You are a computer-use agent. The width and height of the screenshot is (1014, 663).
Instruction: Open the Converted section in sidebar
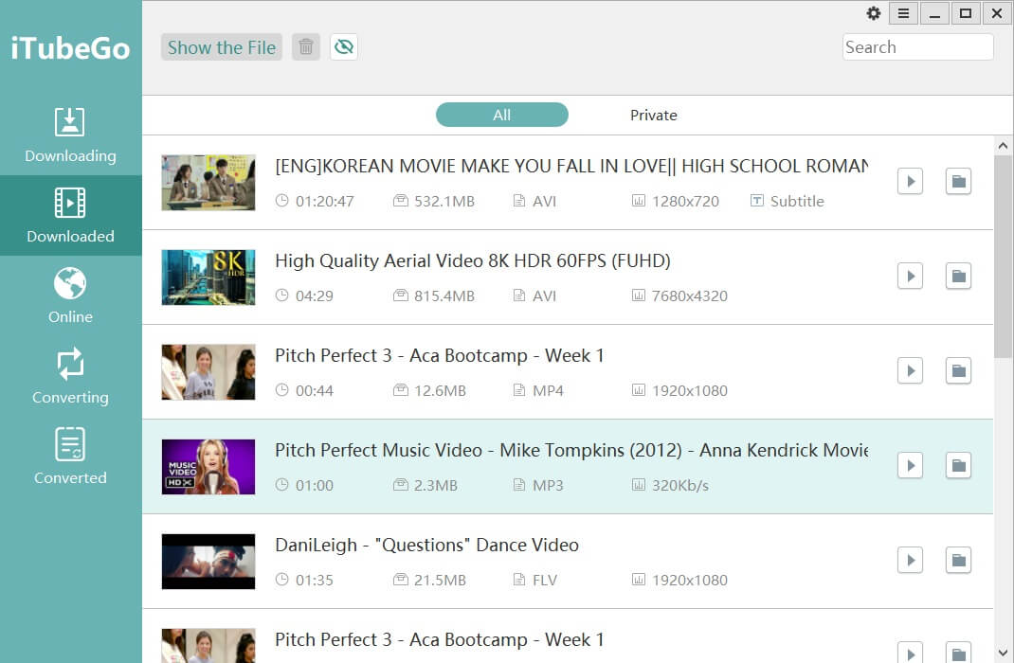pos(70,457)
